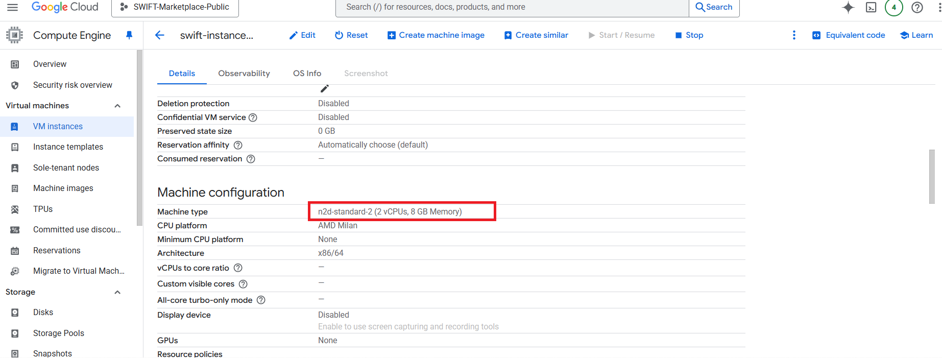942x358 pixels.
Task: Click the Security risk overview shield icon
Action: pyautogui.click(x=15, y=85)
